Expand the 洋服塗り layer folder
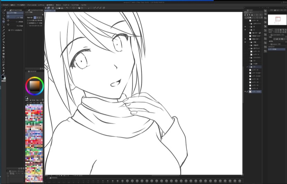 [249, 45]
